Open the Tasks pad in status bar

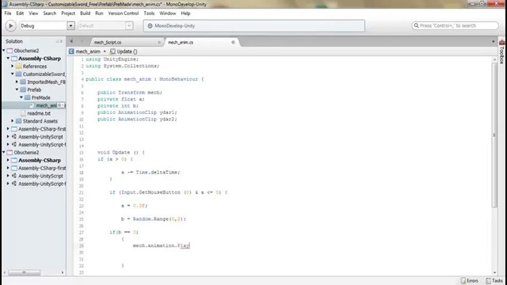point(494,280)
